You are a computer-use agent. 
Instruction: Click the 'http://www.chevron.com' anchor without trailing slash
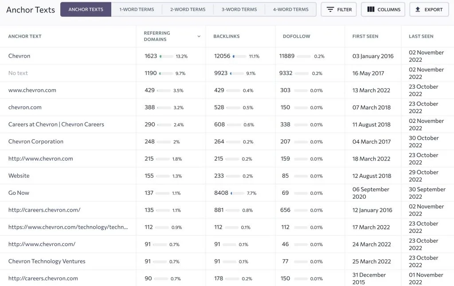pos(40,158)
